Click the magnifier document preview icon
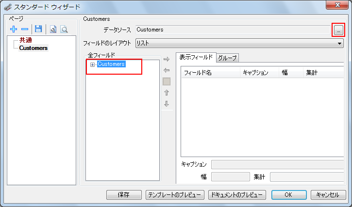 click(64, 30)
